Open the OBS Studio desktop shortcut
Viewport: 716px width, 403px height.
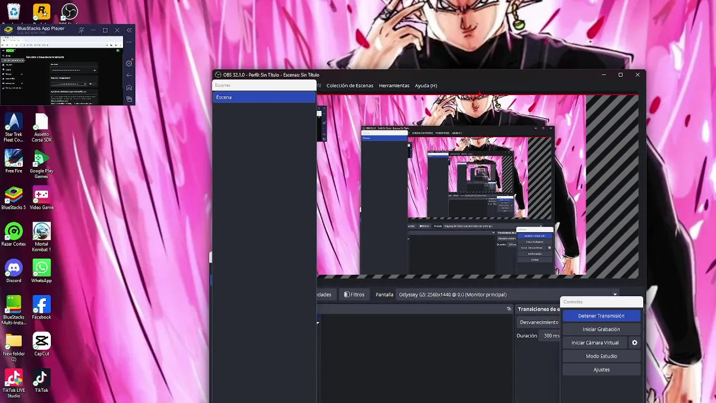tap(69, 12)
